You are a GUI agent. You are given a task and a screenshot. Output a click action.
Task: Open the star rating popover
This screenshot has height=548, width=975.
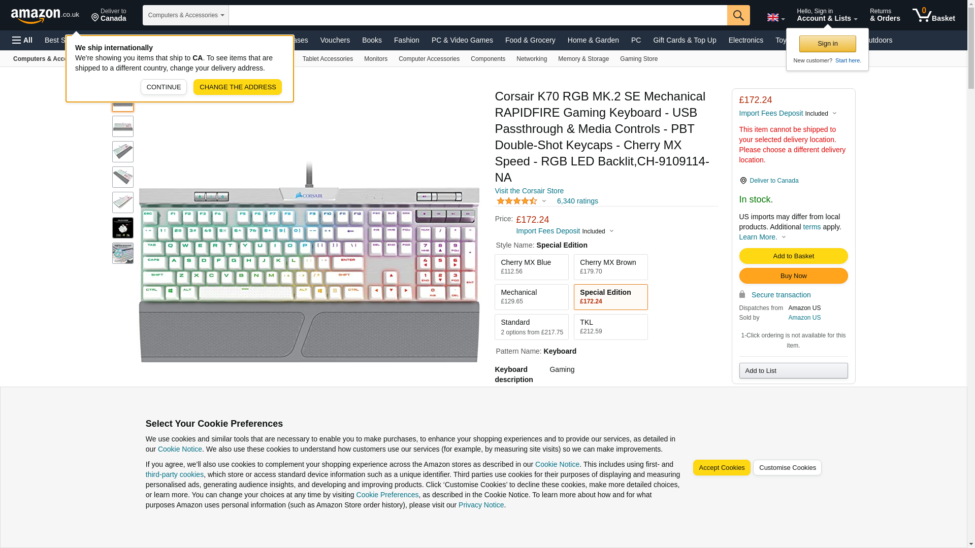(x=521, y=201)
